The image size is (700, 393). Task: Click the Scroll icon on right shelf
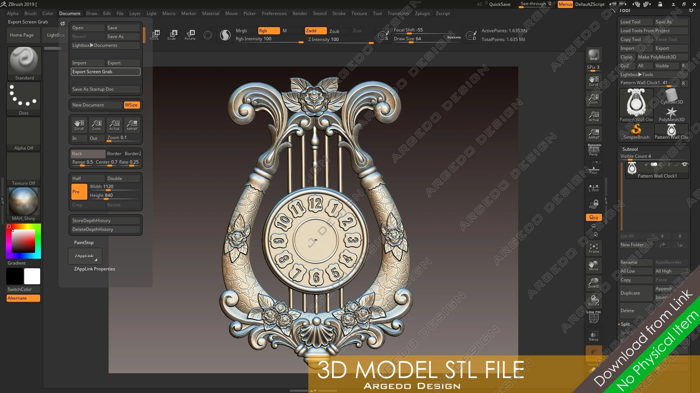[594, 81]
